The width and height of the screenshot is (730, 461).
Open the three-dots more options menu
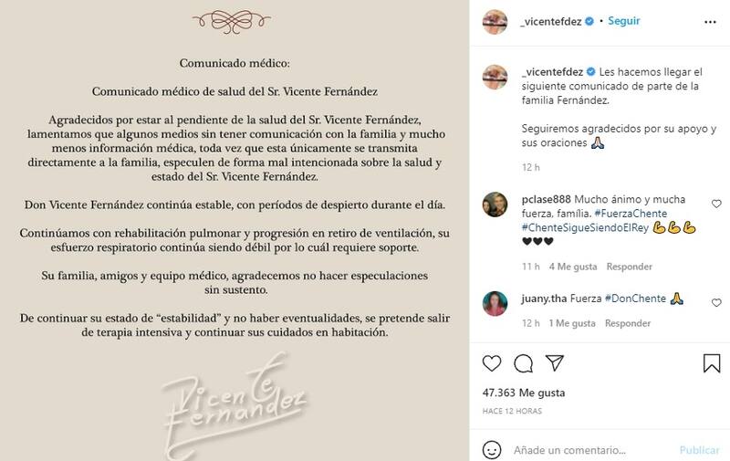[x=710, y=22]
